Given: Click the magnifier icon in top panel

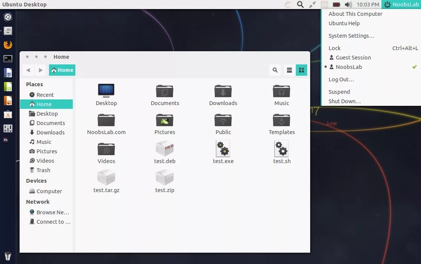Looking at the screenshot, I should pos(300,4).
